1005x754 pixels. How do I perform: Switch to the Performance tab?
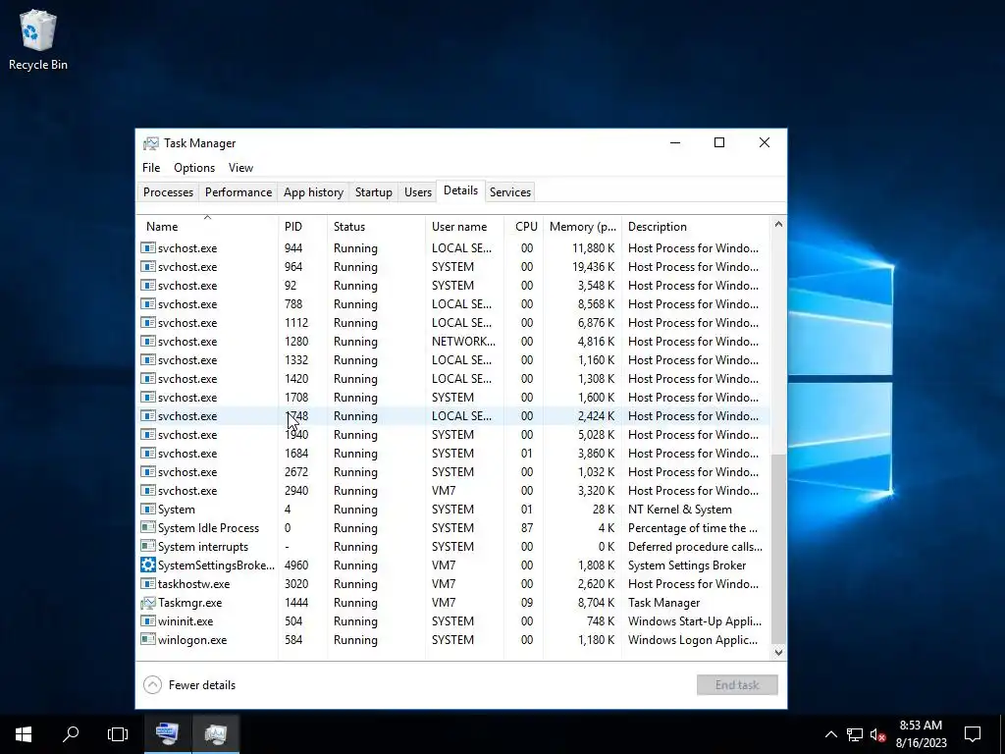[238, 192]
